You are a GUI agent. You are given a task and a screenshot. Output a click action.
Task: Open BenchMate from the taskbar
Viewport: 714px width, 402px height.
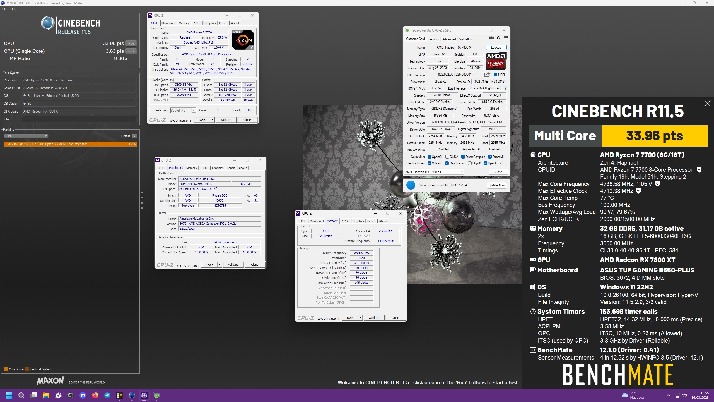pos(120,395)
